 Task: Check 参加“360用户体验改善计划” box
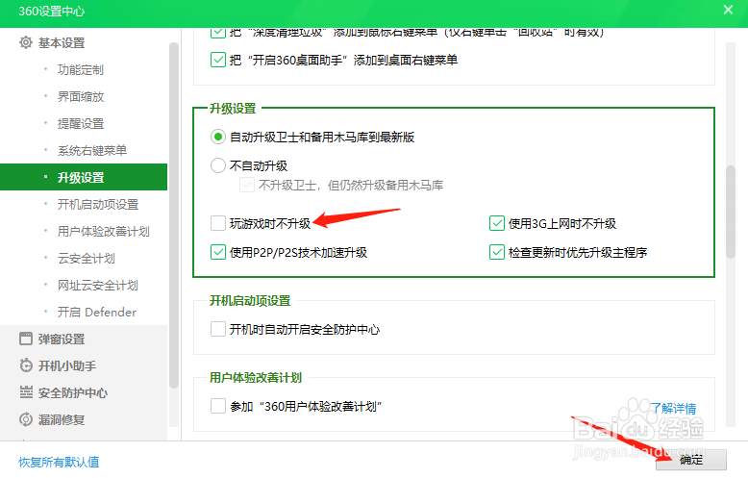tap(218, 406)
